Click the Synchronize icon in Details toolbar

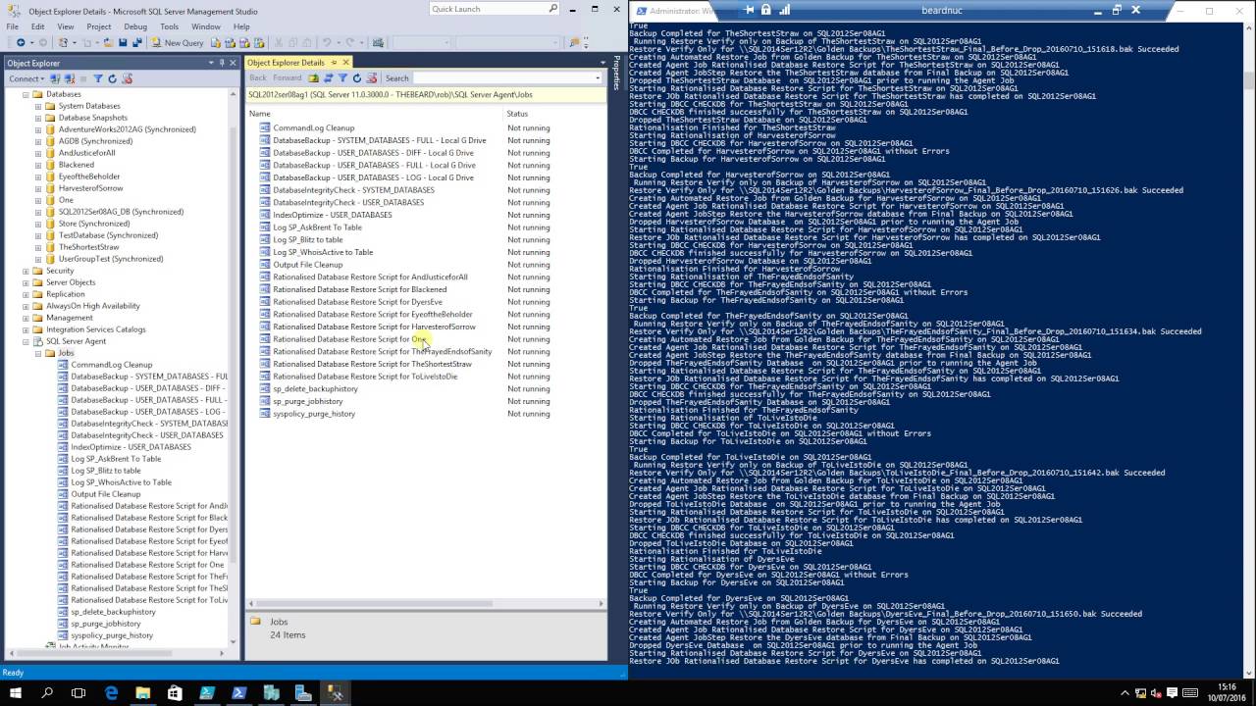tap(328, 77)
